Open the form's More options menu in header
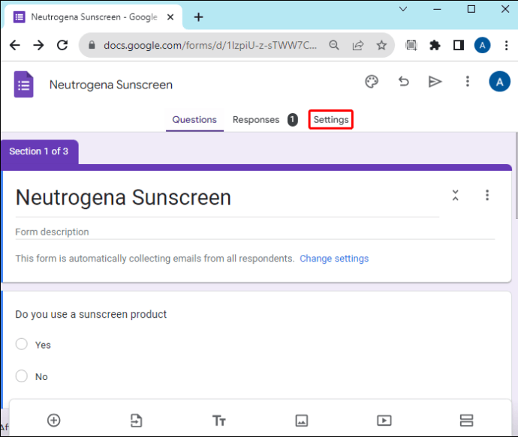This screenshot has width=518, height=437. point(467,81)
